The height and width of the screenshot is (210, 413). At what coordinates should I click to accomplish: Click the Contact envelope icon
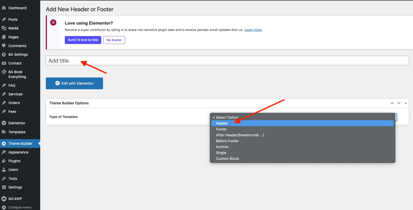[x=4, y=63]
